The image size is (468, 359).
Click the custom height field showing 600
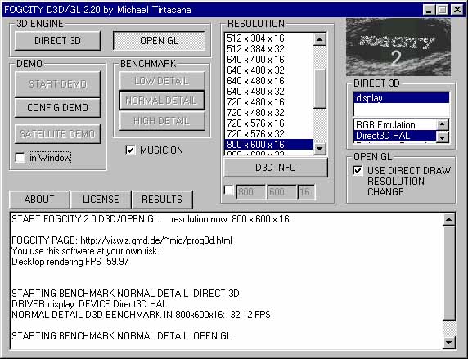pyautogui.click(x=281, y=192)
